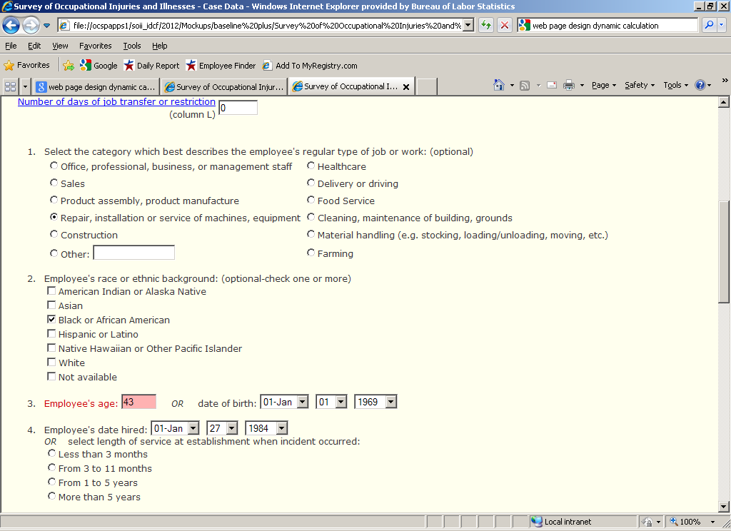Click the Home toolbar icon
The height and width of the screenshot is (531, 731).
coord(499,86)
